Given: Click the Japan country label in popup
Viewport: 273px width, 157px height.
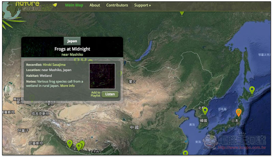Looking at the screenshot, I should [72, 41].
